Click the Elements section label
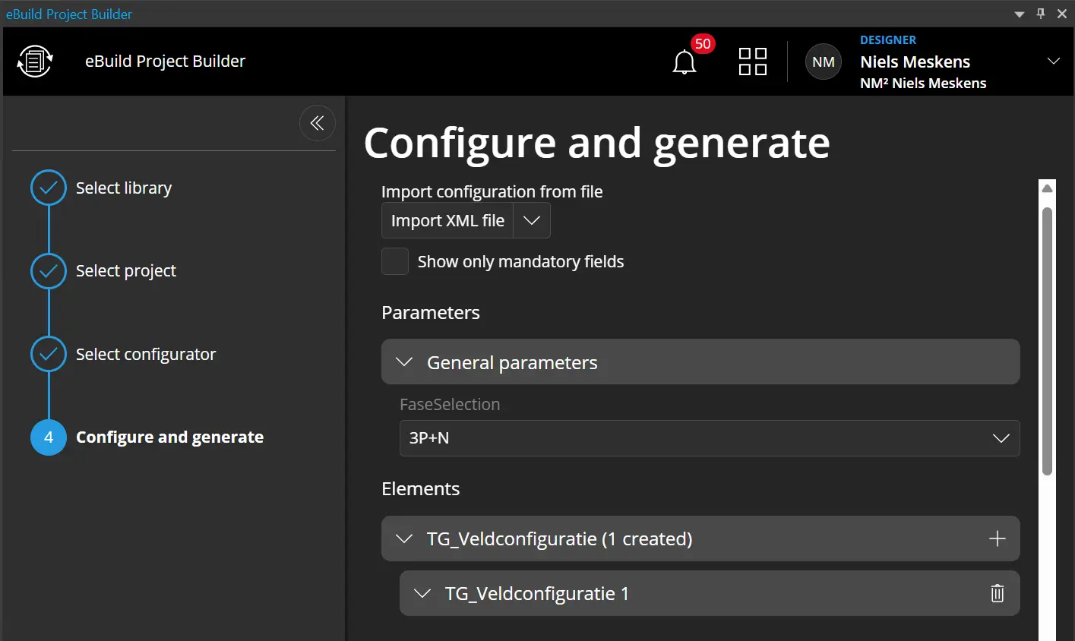The width and height of the screenshot is (1075, 641). pyautogui.click(x=421, y=488)
